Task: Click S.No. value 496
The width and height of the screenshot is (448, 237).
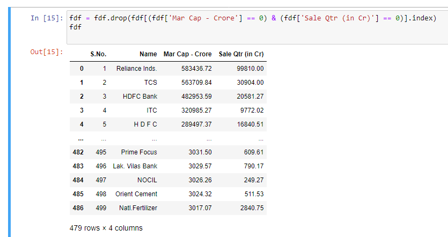Action: click(x=101, y=166)
